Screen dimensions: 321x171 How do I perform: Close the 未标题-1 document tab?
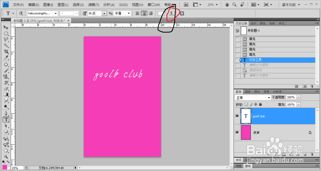(68, 21)
